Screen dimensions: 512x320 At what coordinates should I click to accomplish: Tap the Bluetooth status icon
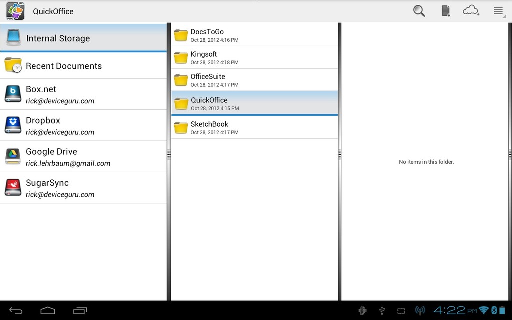pos(494,310)
